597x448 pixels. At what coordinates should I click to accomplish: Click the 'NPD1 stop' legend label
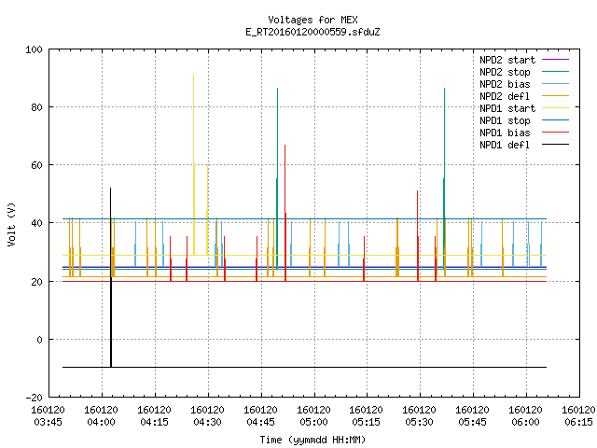click(505, 120)
